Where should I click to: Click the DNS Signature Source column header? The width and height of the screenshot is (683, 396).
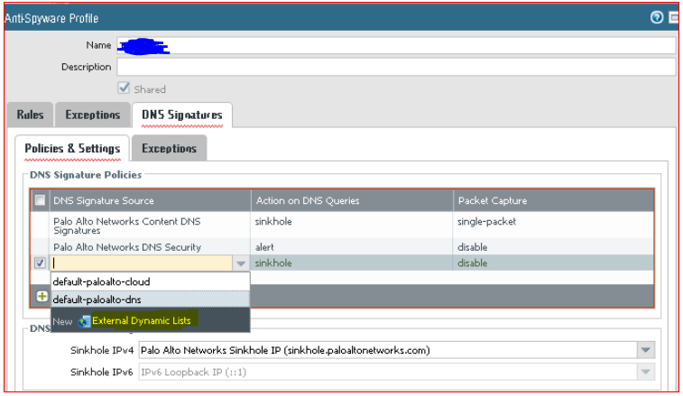pos(151,201)
